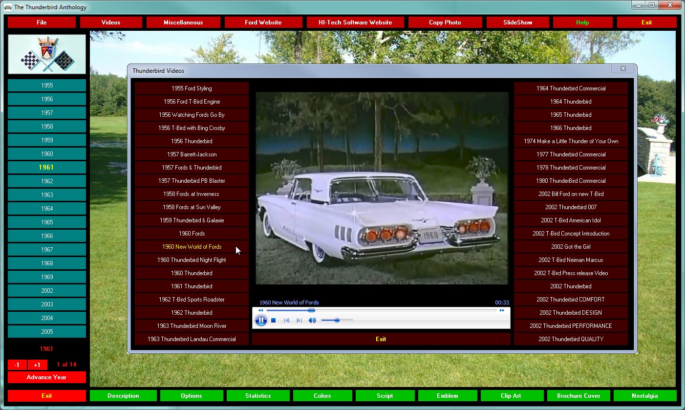Open the Videos menu
This screenshot has width=685, height=410.
point(111,22)
